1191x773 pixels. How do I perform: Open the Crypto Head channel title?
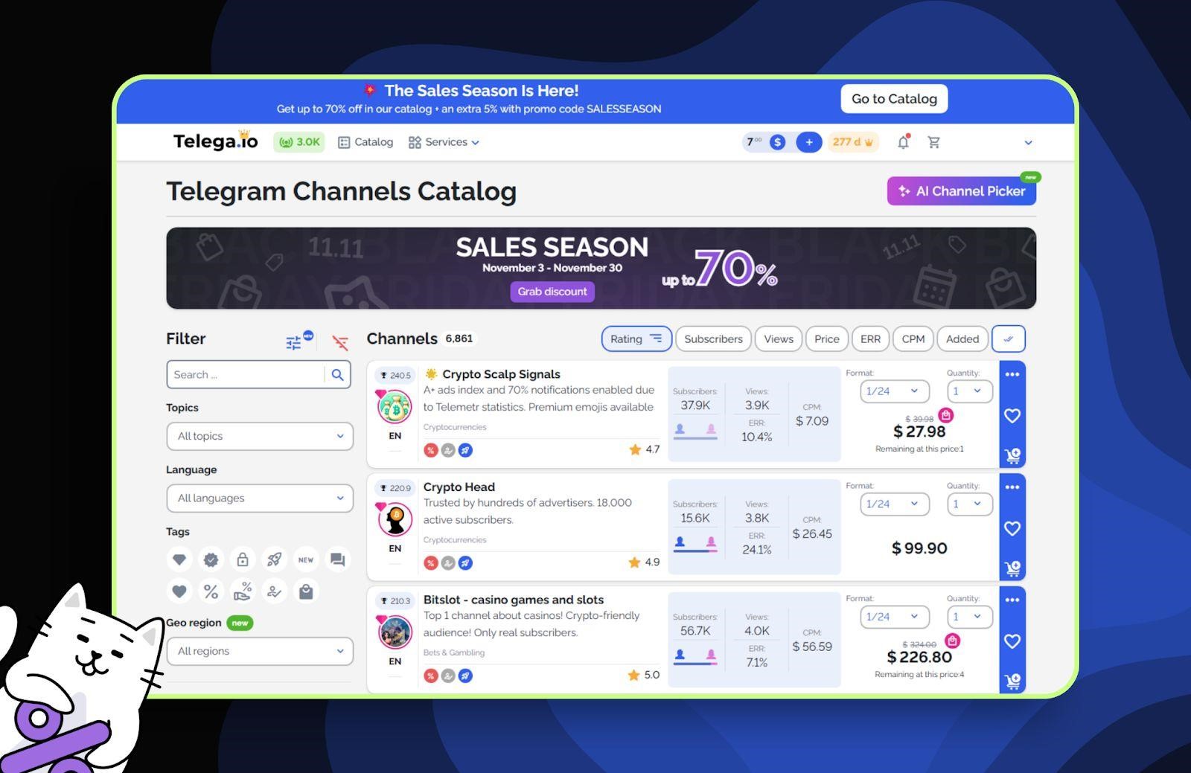(459, 487)
